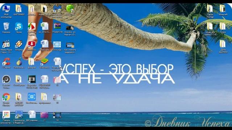This screenshot has height=130, width=232.
Task: Select the Malwarebytes Anti-Malware shortcut
Action: click(x=57, y=9)
